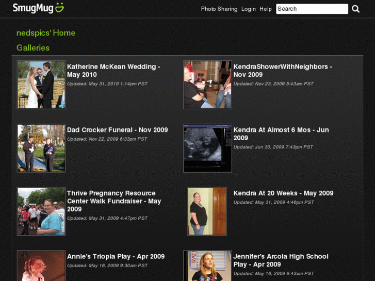Click Annie's Triopia Play - Apr 2009 title
Screen dimensions: 375x281
pyautogui.click(x=116, y=256)
